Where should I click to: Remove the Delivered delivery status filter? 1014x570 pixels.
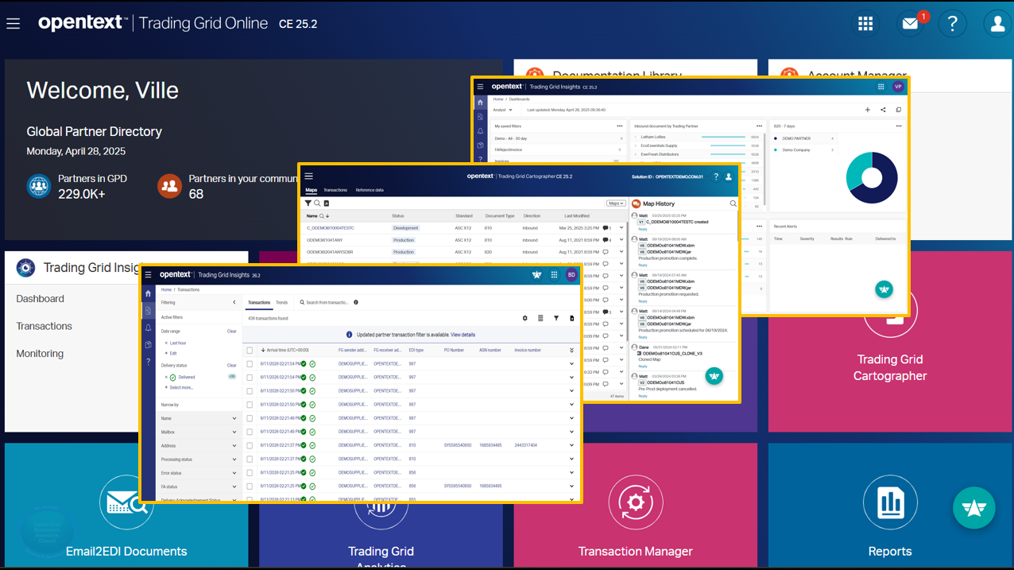[x=166, y=378]
